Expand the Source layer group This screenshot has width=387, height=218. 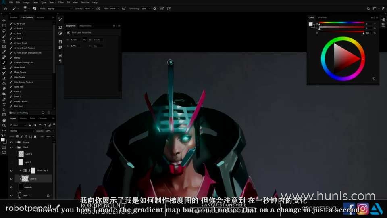point(16,143)
